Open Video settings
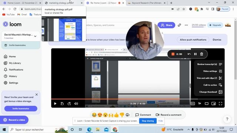This screenshot has width=237, height=133. pyautogui.click(x=213, y=71)
